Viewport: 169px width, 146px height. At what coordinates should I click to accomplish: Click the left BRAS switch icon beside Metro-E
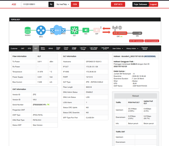(52, 30)
